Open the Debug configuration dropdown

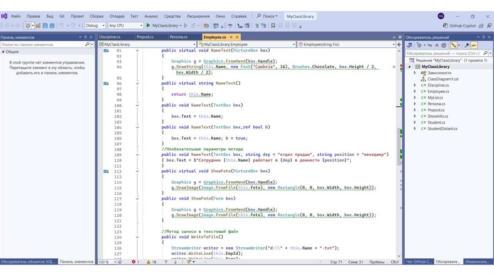[95, 25]
